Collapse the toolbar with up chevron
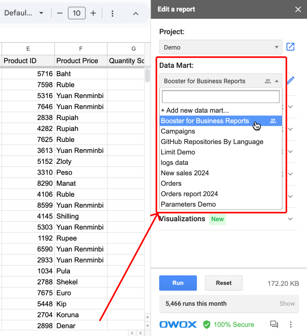 [135, 14]
